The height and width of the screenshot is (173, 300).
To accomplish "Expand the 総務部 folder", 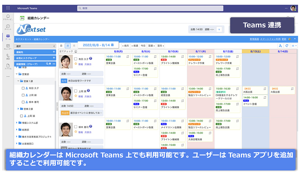I will point(16,129).
